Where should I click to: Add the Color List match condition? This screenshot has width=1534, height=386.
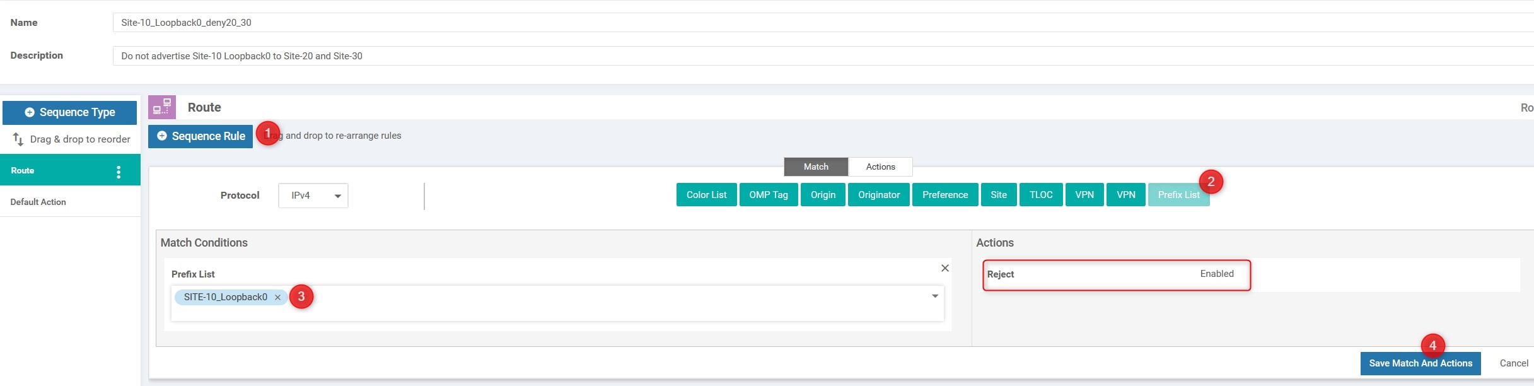(706, 195)
